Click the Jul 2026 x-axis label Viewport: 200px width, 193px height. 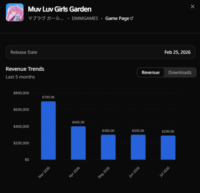pos(165,172)
